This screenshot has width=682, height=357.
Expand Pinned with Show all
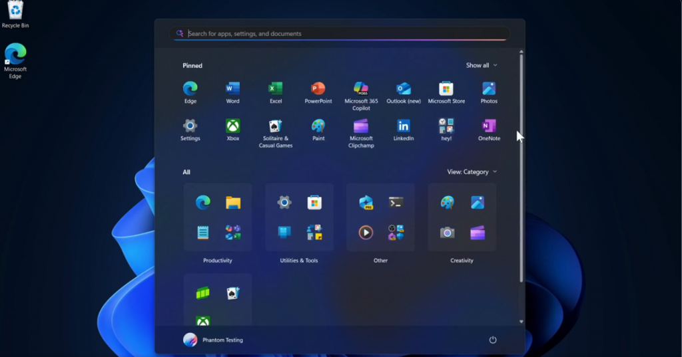click(x=482, y=65)
